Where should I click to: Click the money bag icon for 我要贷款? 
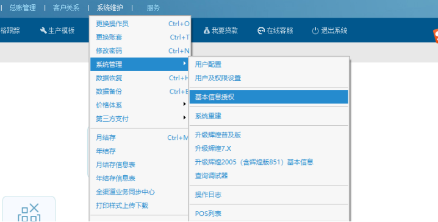tap(206, 30)
